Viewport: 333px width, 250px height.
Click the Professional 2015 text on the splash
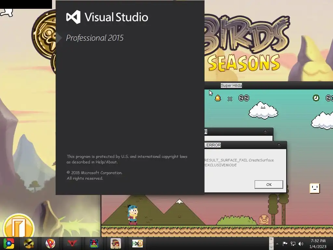point(95,38)
